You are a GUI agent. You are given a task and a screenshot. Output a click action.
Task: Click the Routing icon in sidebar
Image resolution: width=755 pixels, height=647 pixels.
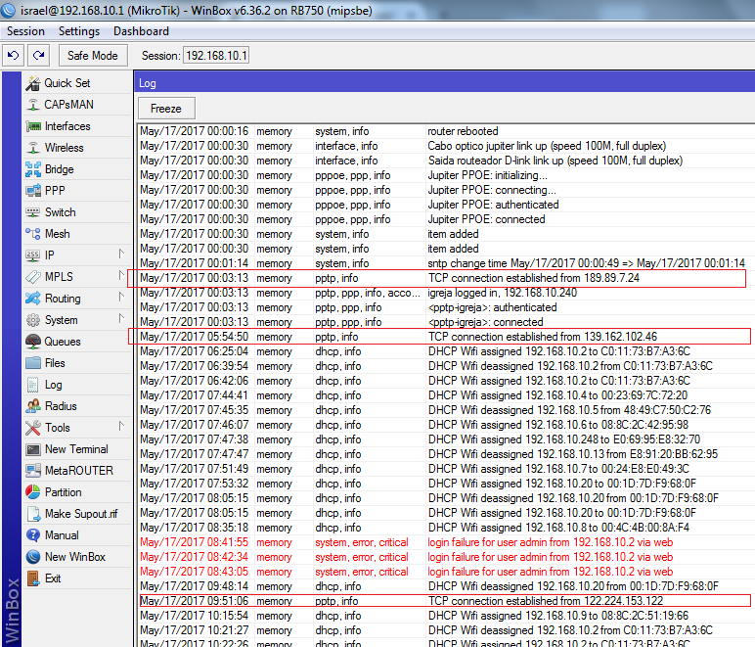[33, 299]
